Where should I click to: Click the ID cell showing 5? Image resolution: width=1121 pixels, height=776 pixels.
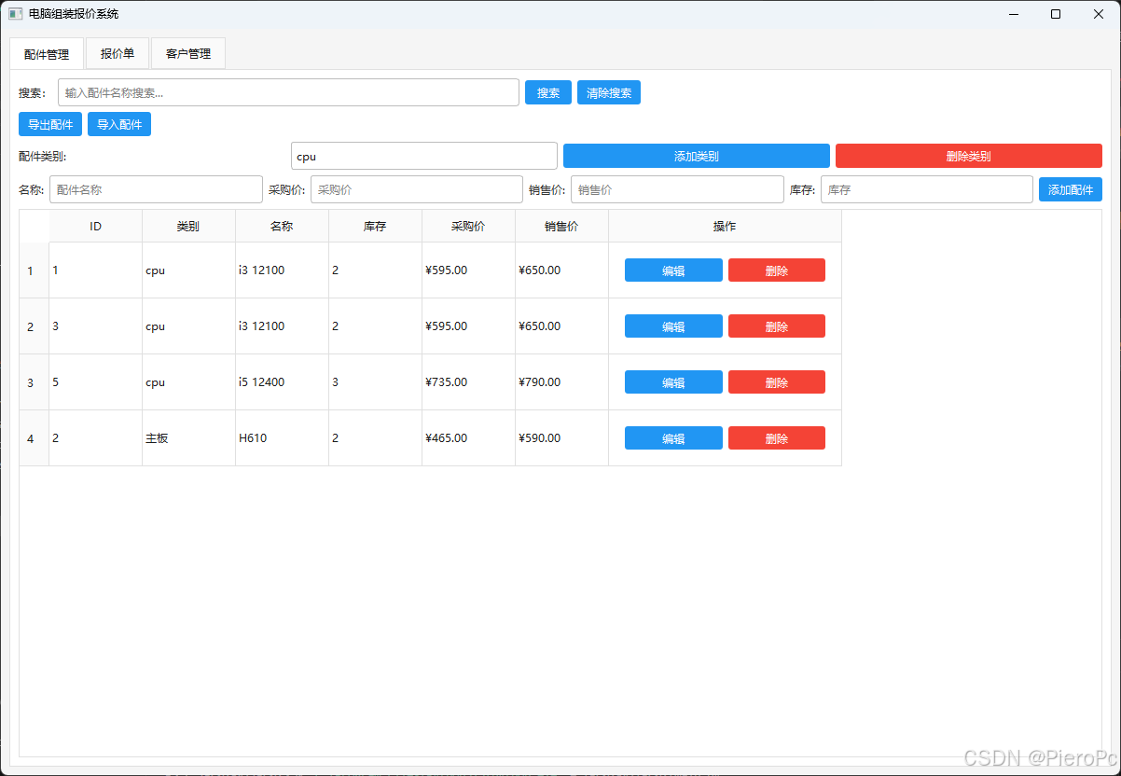tap(95, 382)
